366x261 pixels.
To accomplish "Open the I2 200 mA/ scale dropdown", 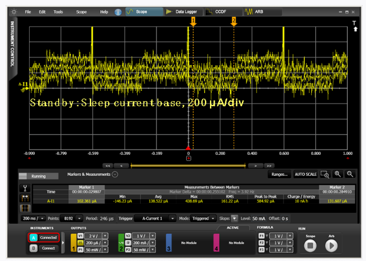I will click(x=153, y=243).
